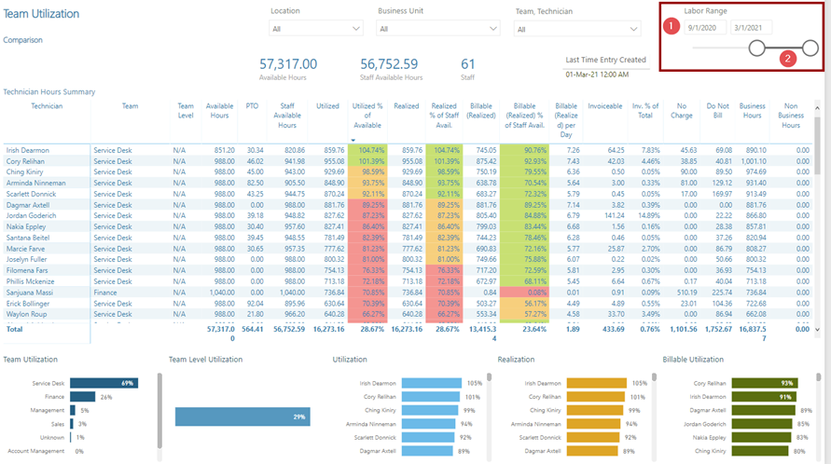The width and height of the screenshot is (831, 464).
Task: Click the left Labor Range slider handle
Action: coord(757,48)
